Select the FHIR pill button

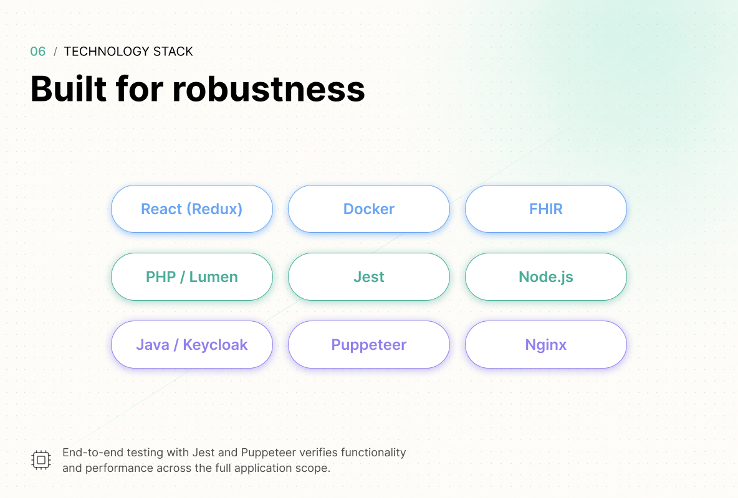tap(546, 209)
